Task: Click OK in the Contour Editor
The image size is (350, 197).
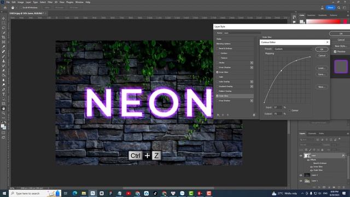Action: pos(322,49)
